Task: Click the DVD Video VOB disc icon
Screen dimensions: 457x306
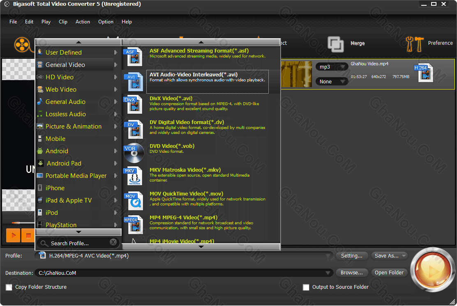Action: coord(134,153)
